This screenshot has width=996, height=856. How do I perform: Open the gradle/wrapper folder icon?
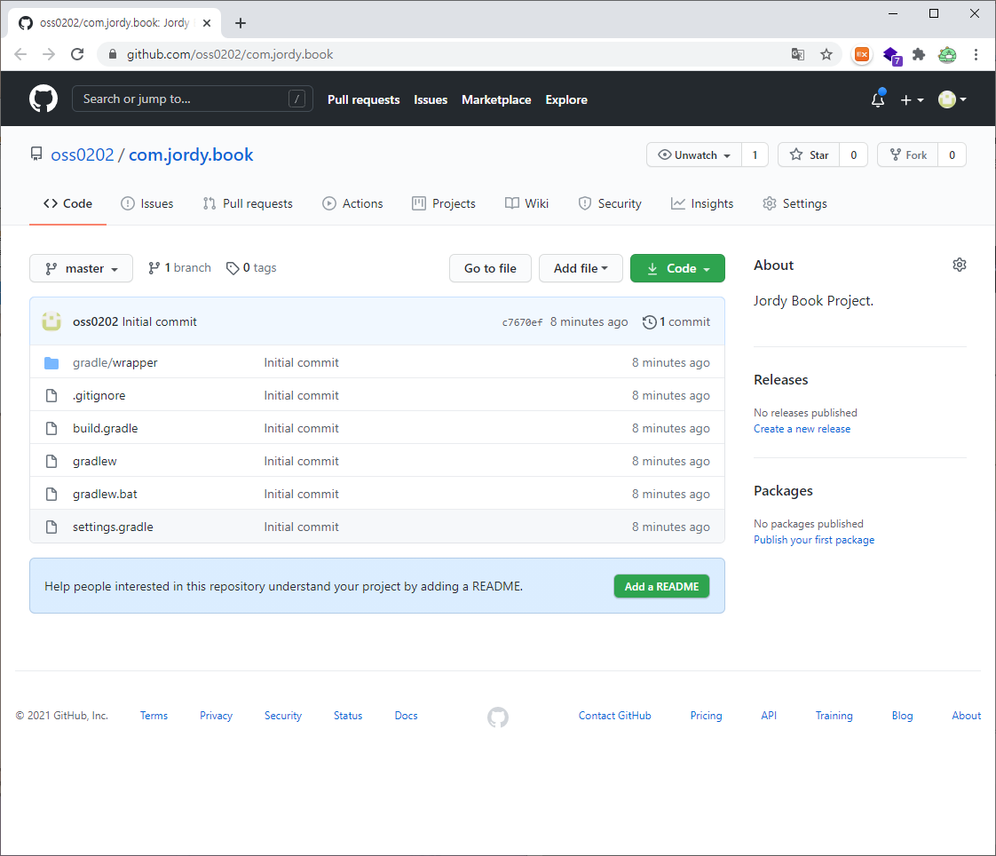point(51,363)
